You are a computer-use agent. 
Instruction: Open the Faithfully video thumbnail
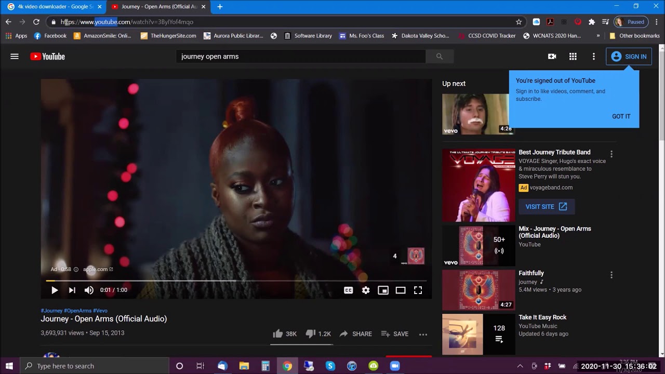tap(478, 290)
